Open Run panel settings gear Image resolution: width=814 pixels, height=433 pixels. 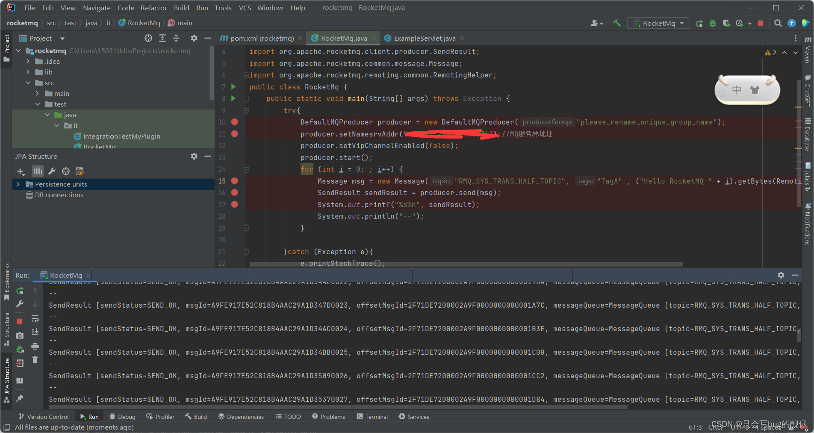point(781,275)
